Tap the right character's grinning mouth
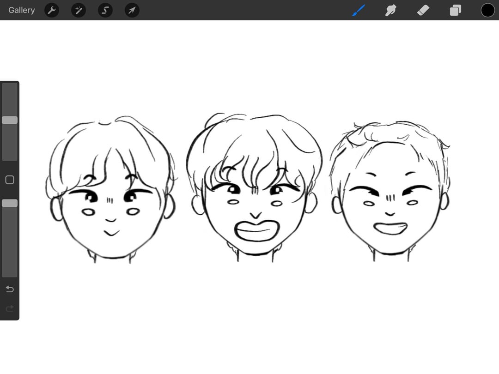The height and width of the screenshot is (374, 499). 391,229
